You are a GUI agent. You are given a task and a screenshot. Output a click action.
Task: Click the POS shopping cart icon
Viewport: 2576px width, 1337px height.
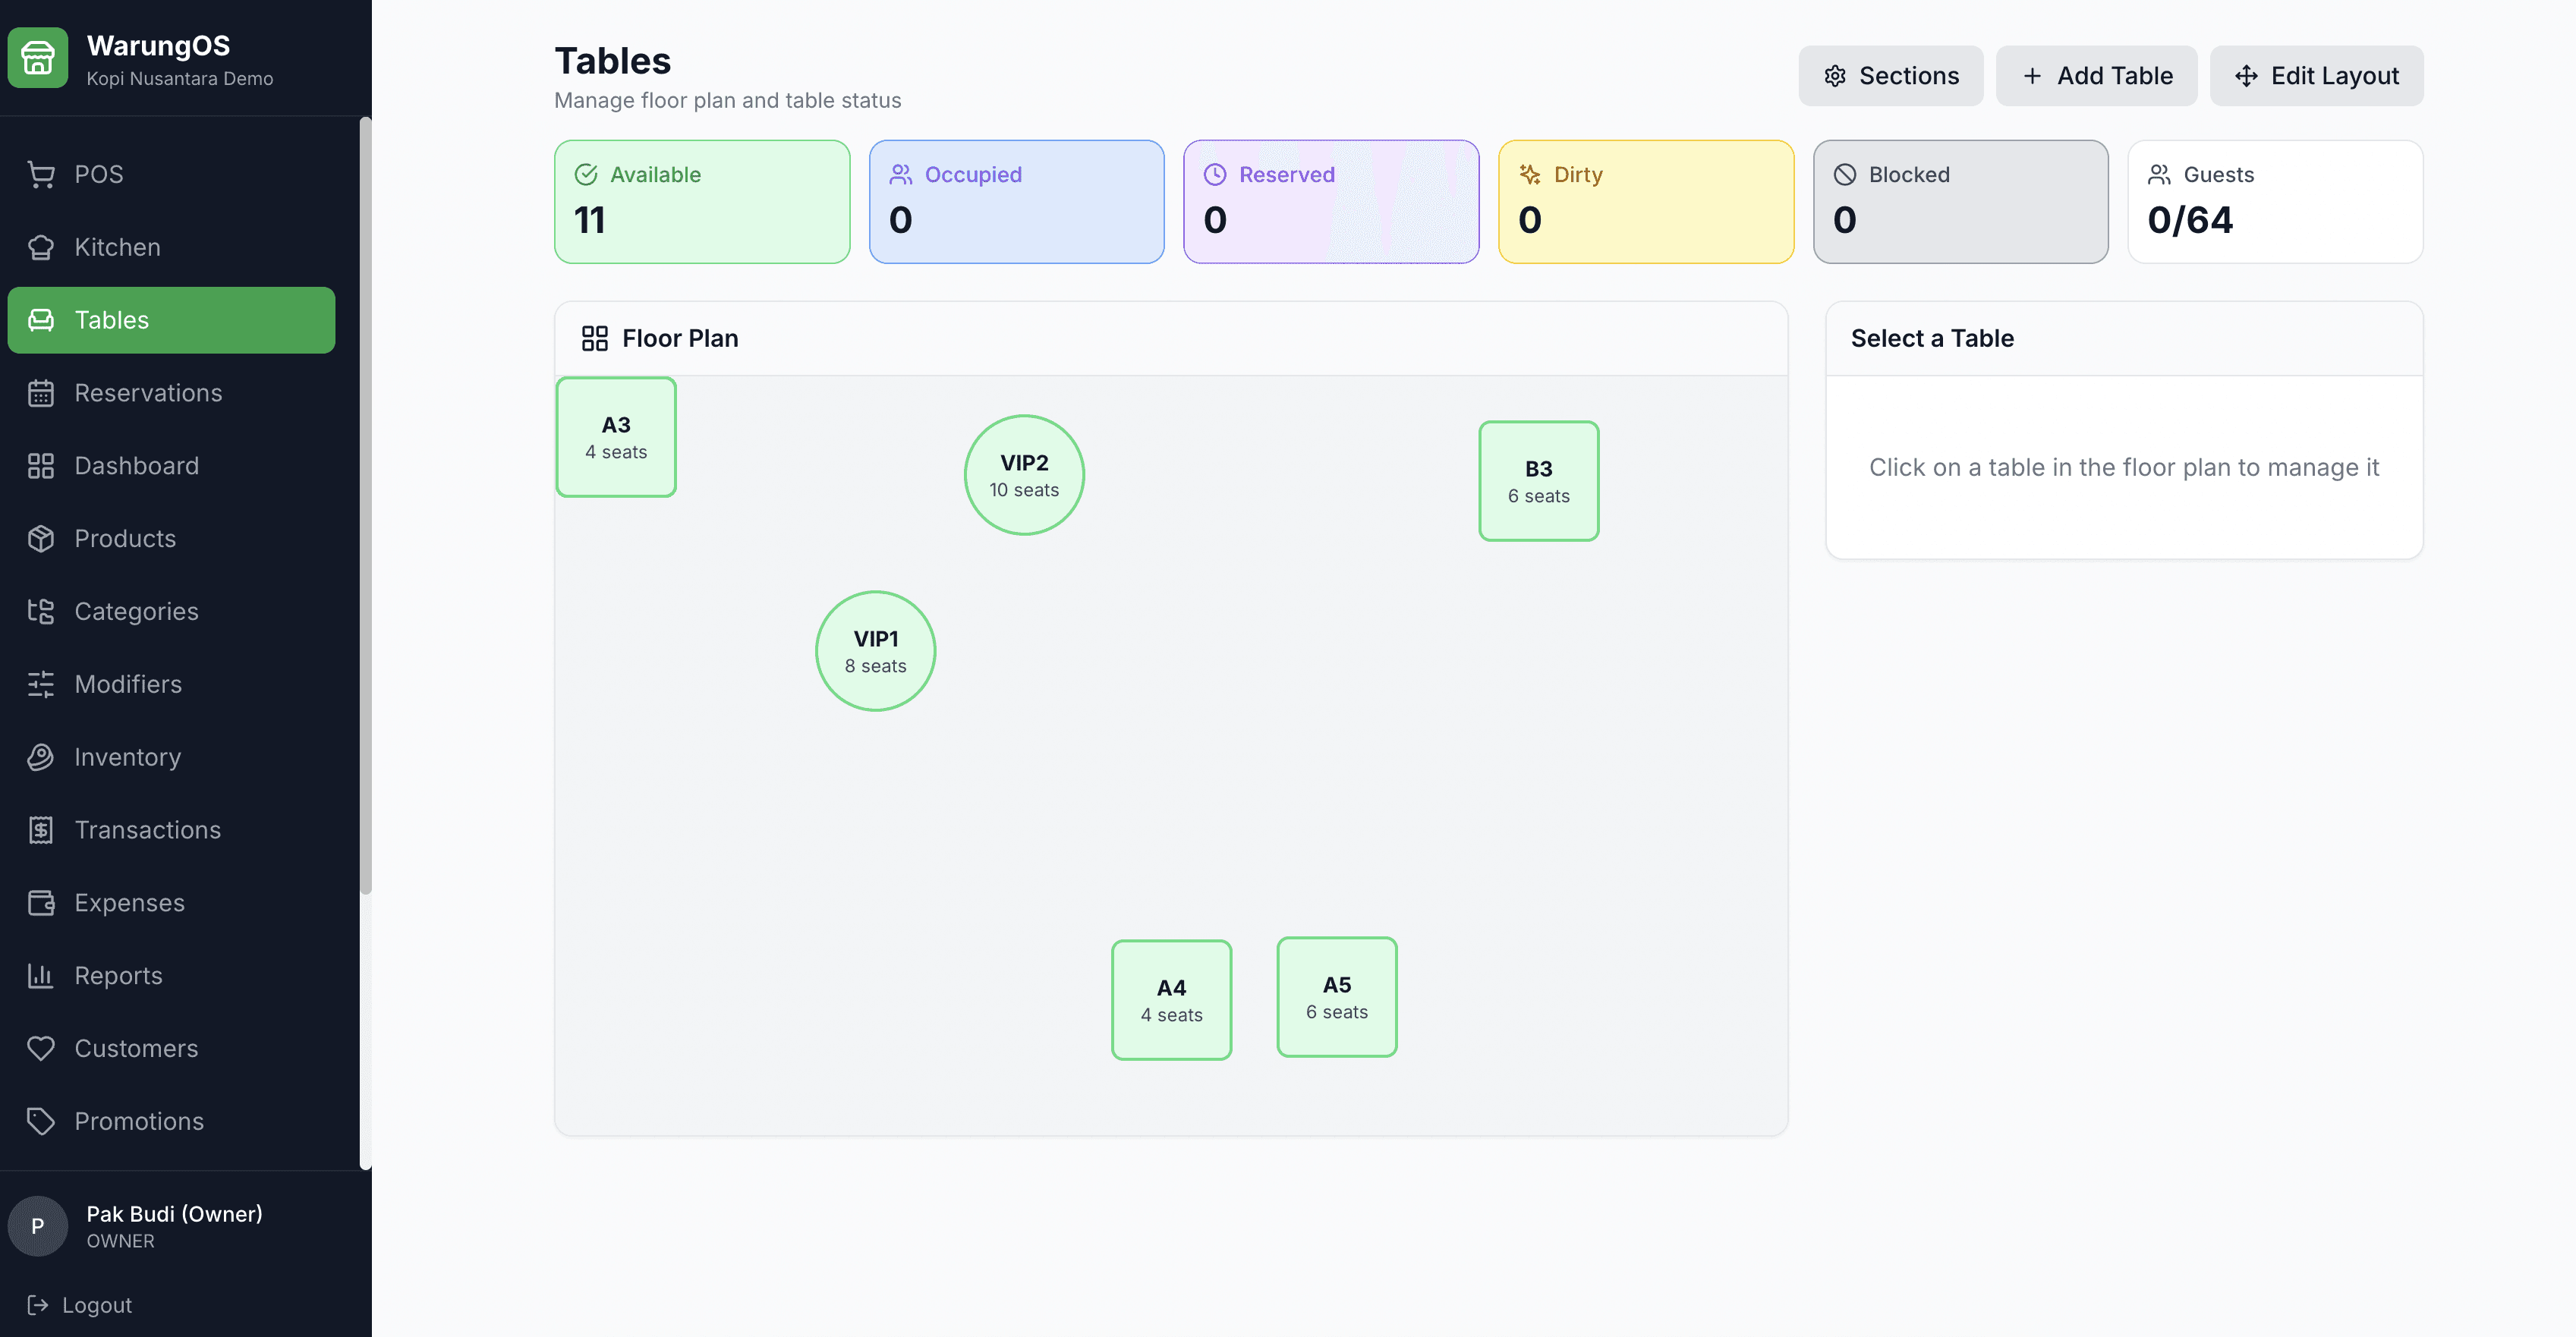click(41, 174)
